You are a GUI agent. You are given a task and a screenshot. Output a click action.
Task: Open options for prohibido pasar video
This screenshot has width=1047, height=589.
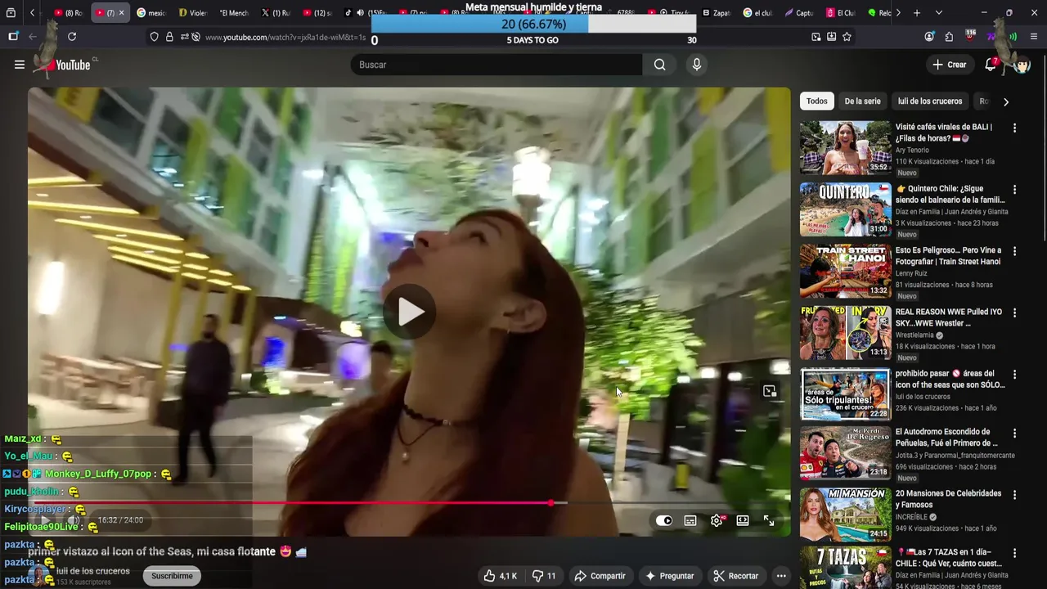point(1014,375)
